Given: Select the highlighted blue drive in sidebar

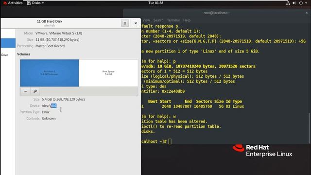Looking at the screenshot, I should tap(8, 43).
